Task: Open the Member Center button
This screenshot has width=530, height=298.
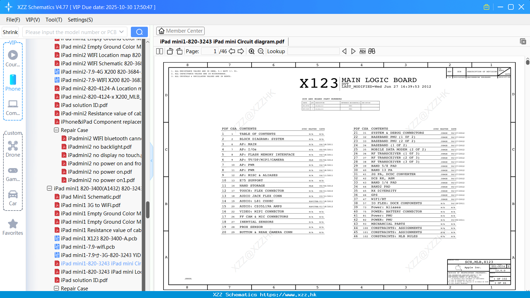Action: coord(180,31)
